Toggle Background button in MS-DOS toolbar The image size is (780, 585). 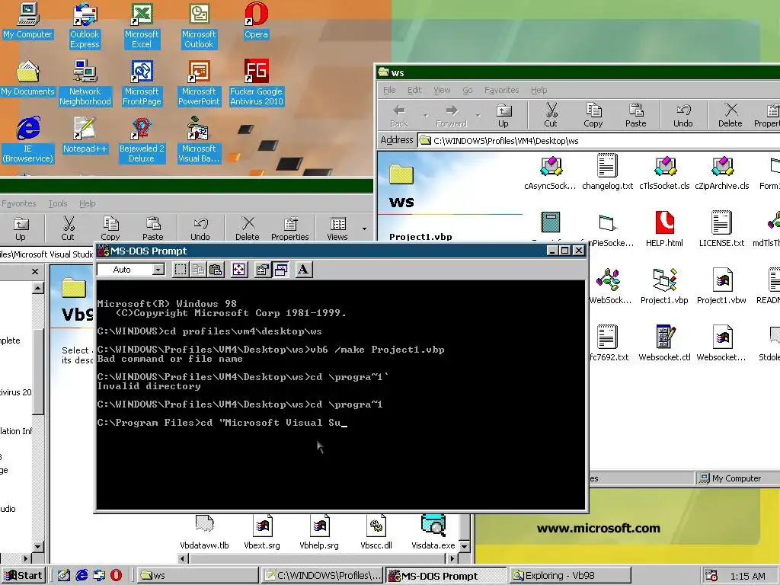pyautogui.click(x=280, y=270)
